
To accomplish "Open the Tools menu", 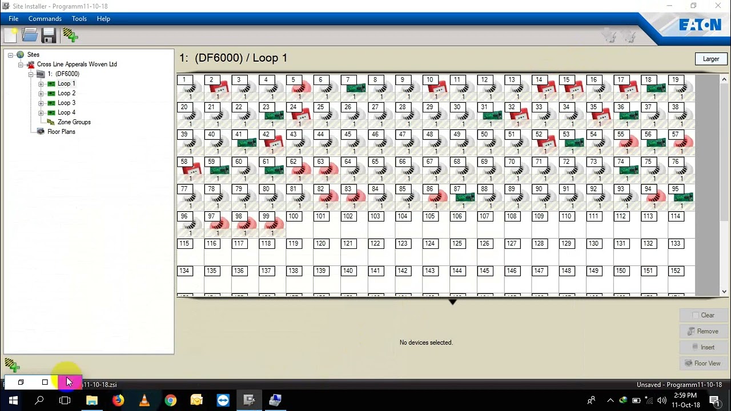I will click(79, 19).
